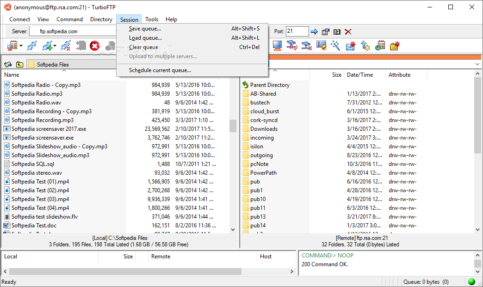
Task: Click the red circle Stop/Abort icon
Action: (x=94, y=46)
